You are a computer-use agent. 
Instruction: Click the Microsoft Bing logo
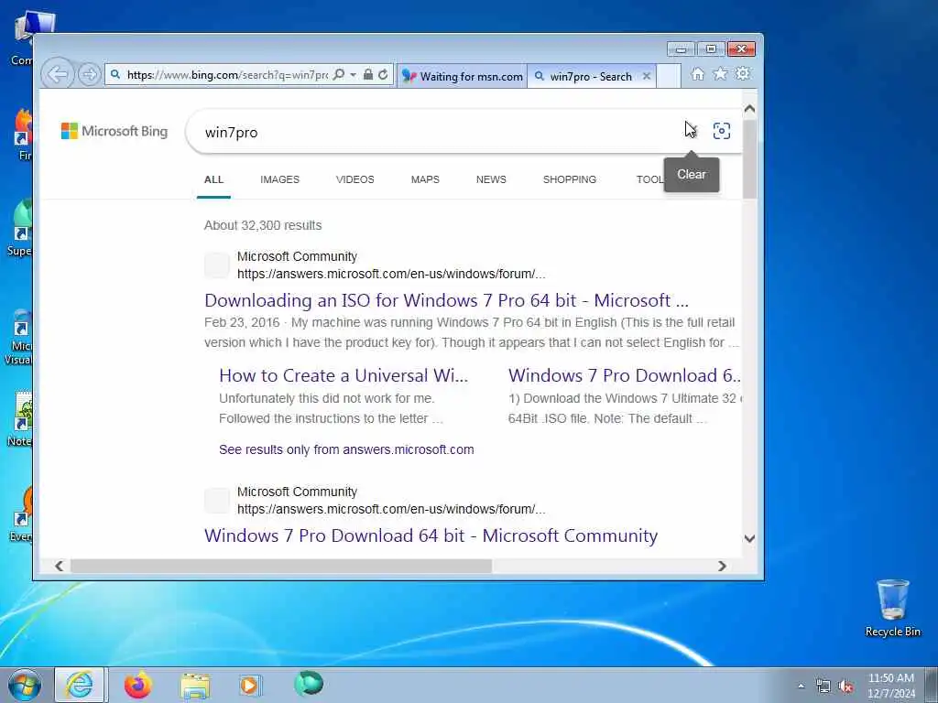[x=115, y=131]
